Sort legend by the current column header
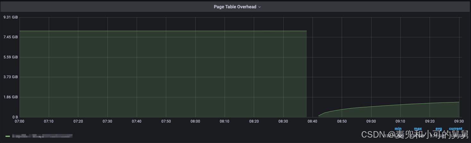This screenshot has height=143, width=471. pyautogui.click(x=456, y=129)
